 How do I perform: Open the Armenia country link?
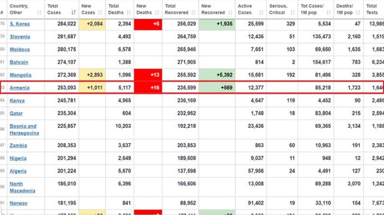(x=19, y=88)
